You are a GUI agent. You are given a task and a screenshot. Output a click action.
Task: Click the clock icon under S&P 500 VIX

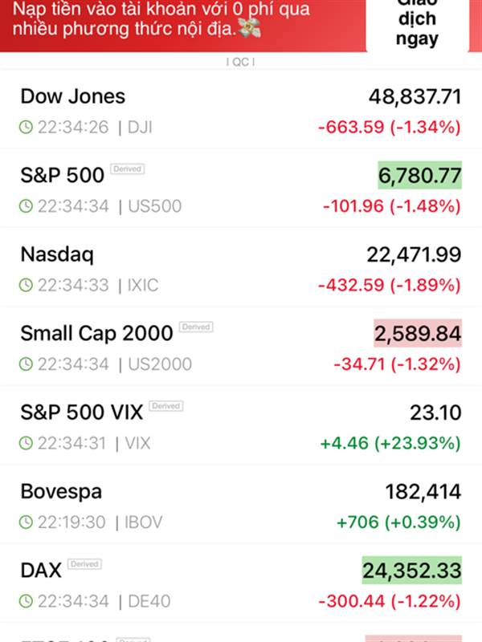coord(27,443)
